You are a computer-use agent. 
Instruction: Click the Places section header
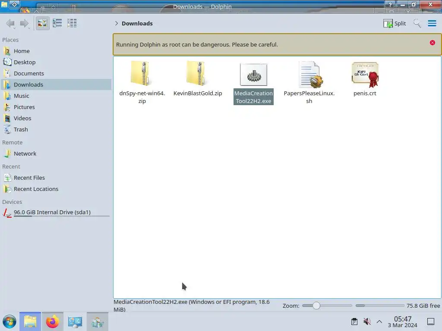point(10,40)
